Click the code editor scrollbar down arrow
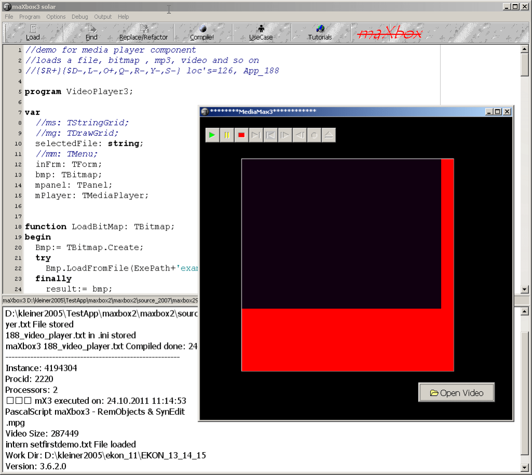The height and width of the screenshot is (475, 532). point(525,289)
